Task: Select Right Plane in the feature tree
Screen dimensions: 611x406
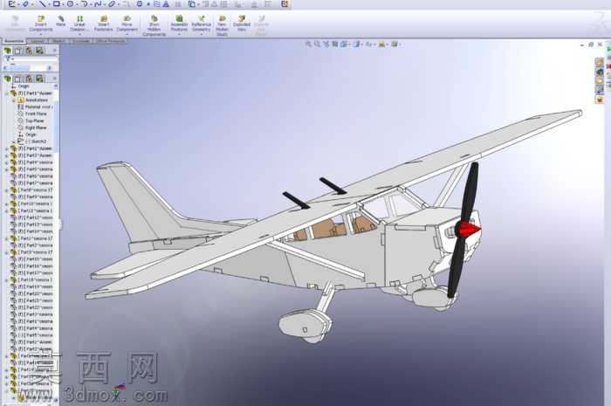Action: coord(36,127)
